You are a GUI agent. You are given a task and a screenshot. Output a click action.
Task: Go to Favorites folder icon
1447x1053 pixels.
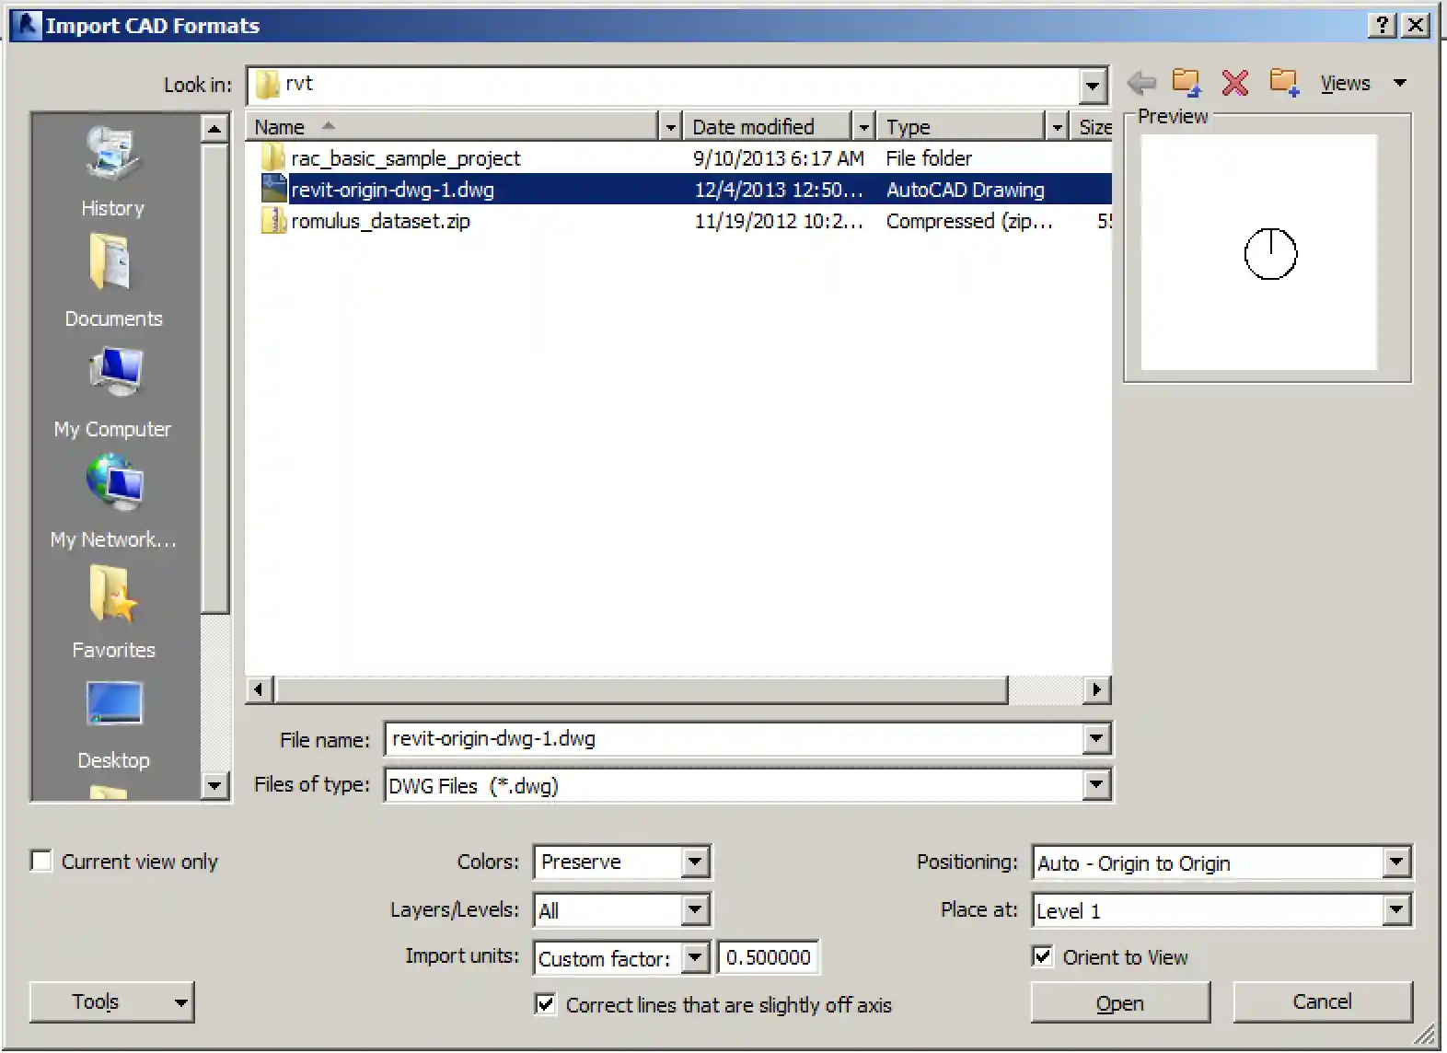pyautogui.click(x=112, y=595)
